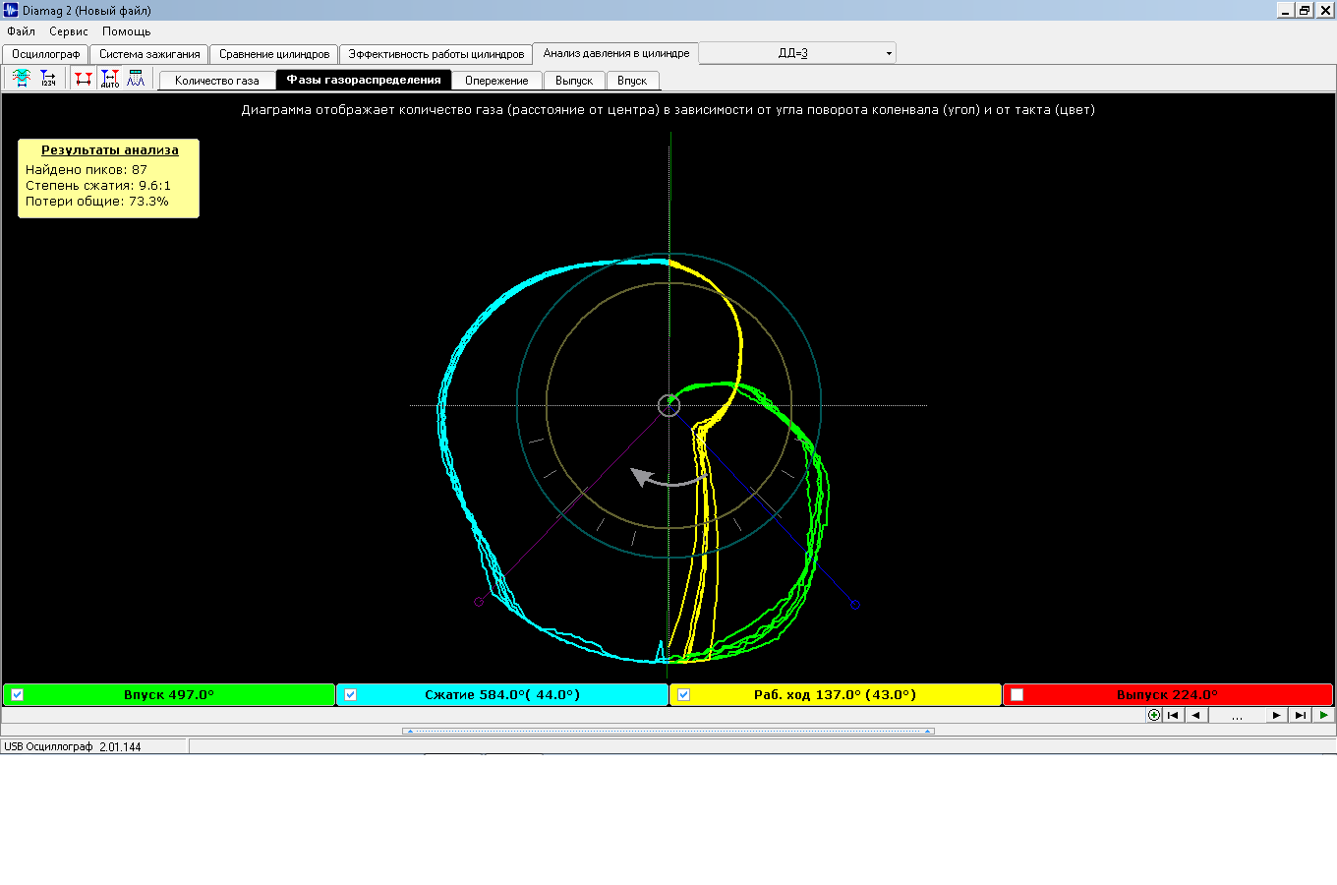Open the Помощь menu
The width and height of the screenshot is (1337, 885).
tap(126, 31)
